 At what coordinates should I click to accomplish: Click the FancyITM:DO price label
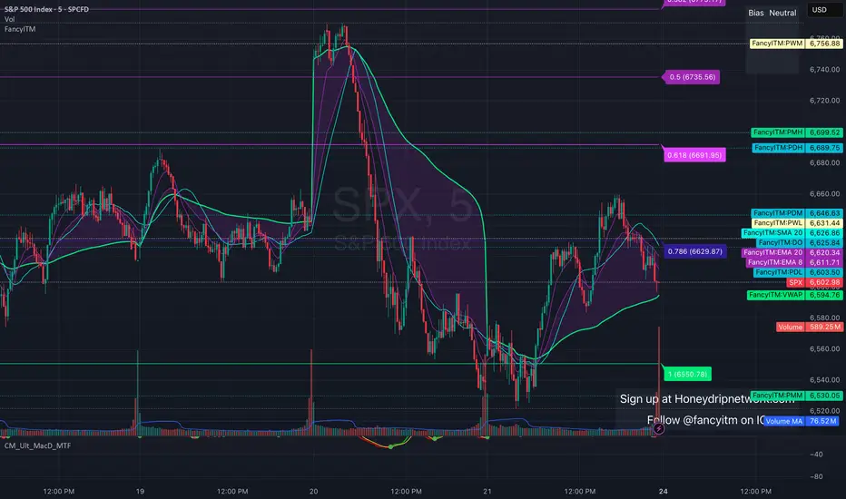[x=799, y=243]
